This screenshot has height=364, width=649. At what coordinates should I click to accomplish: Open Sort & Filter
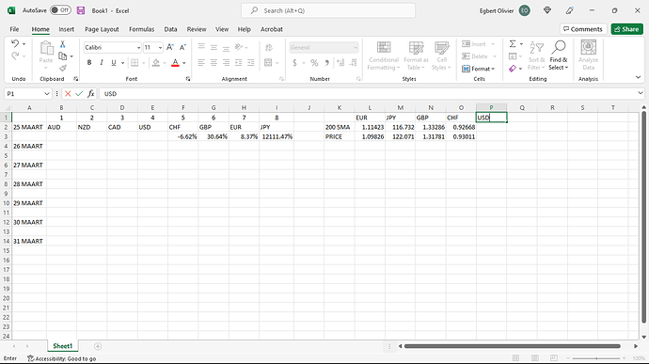click(x=536, y=55)
